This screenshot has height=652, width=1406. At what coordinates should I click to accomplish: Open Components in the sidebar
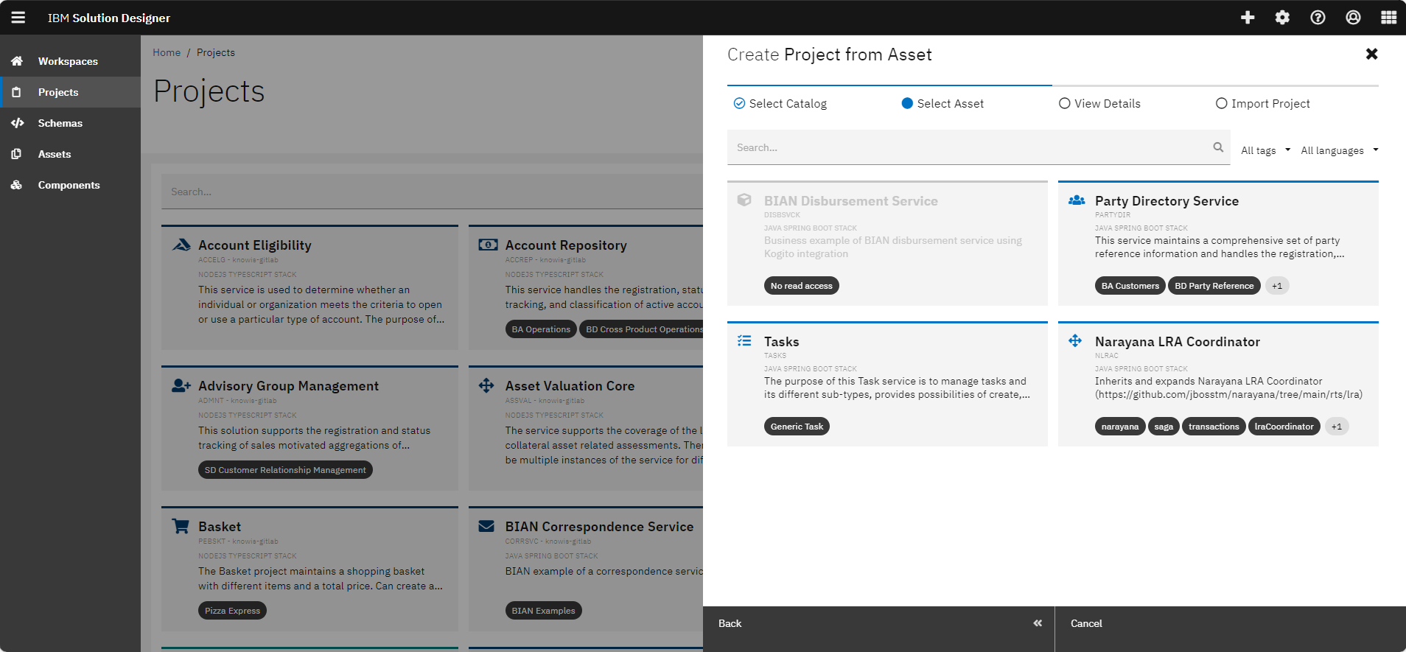point(70,185)
